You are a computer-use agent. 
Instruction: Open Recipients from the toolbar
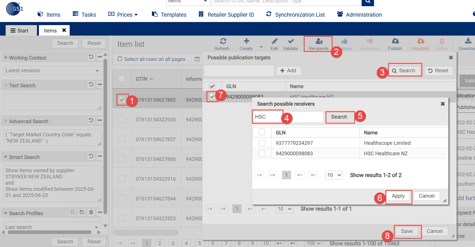click(x=318, y=44)
